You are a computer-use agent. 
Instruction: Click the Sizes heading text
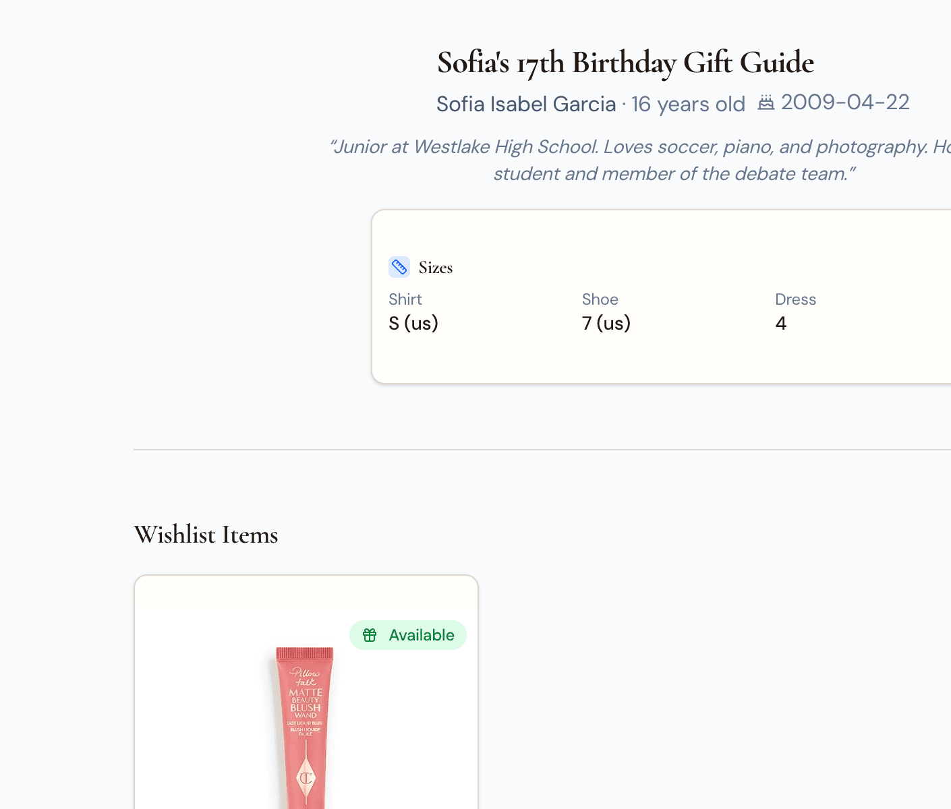[x=436, y=268]
